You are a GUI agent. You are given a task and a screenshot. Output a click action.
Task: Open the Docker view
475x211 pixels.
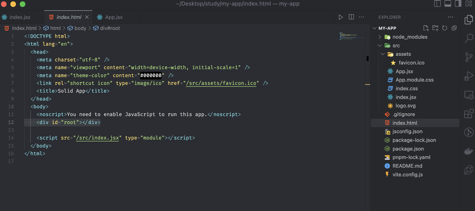[469, 151]
